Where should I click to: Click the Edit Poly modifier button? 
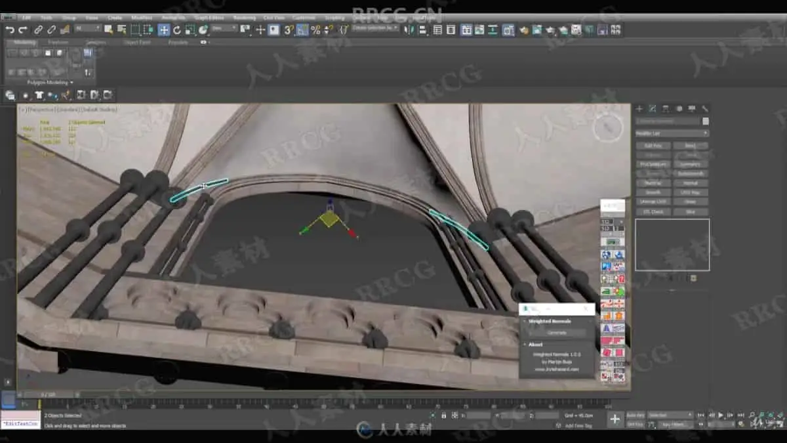click(653, 146)
